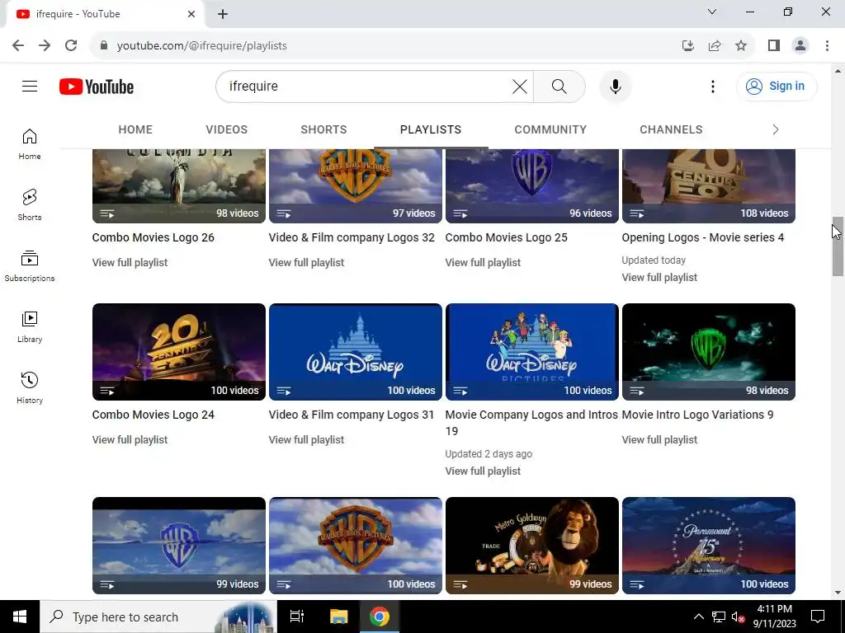Image resolution: width=845 pixels, height=633 pixels.
Task: Click the install app icon in address bar
Action: [688, 45]
